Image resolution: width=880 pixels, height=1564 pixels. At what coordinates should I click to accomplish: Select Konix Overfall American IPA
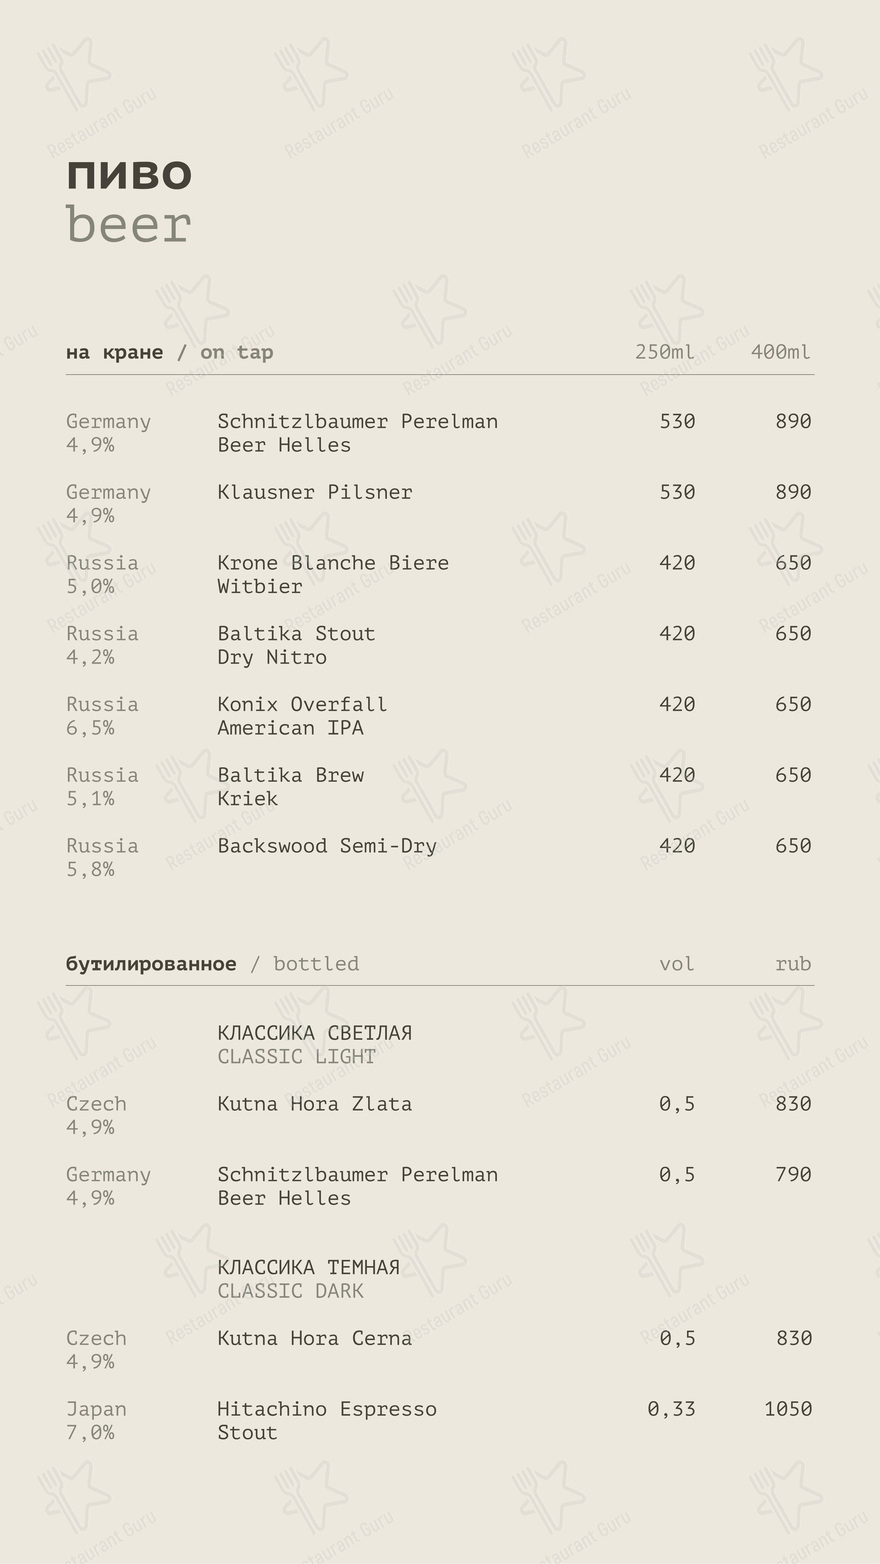click(x=302, y=715)
